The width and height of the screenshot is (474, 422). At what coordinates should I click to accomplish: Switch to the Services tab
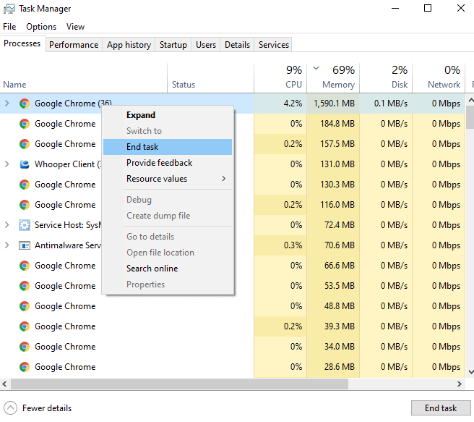click(274, 45)
